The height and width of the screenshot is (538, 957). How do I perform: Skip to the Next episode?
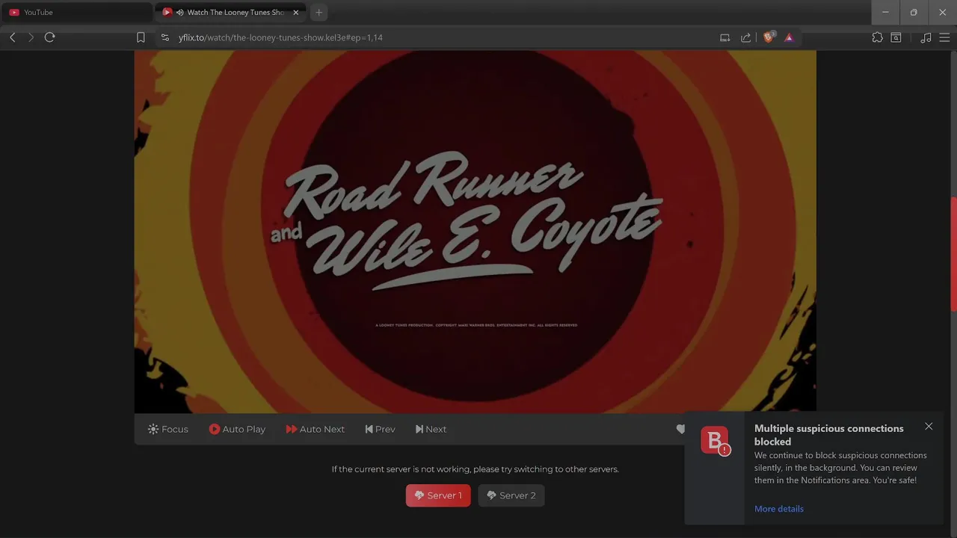(x=431, y=429)
